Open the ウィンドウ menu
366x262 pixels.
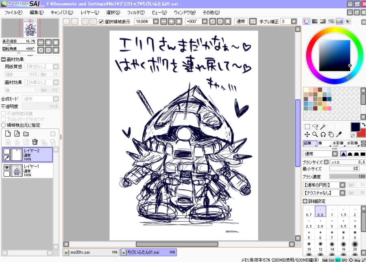pyautogui.click(x=185, y=12)
